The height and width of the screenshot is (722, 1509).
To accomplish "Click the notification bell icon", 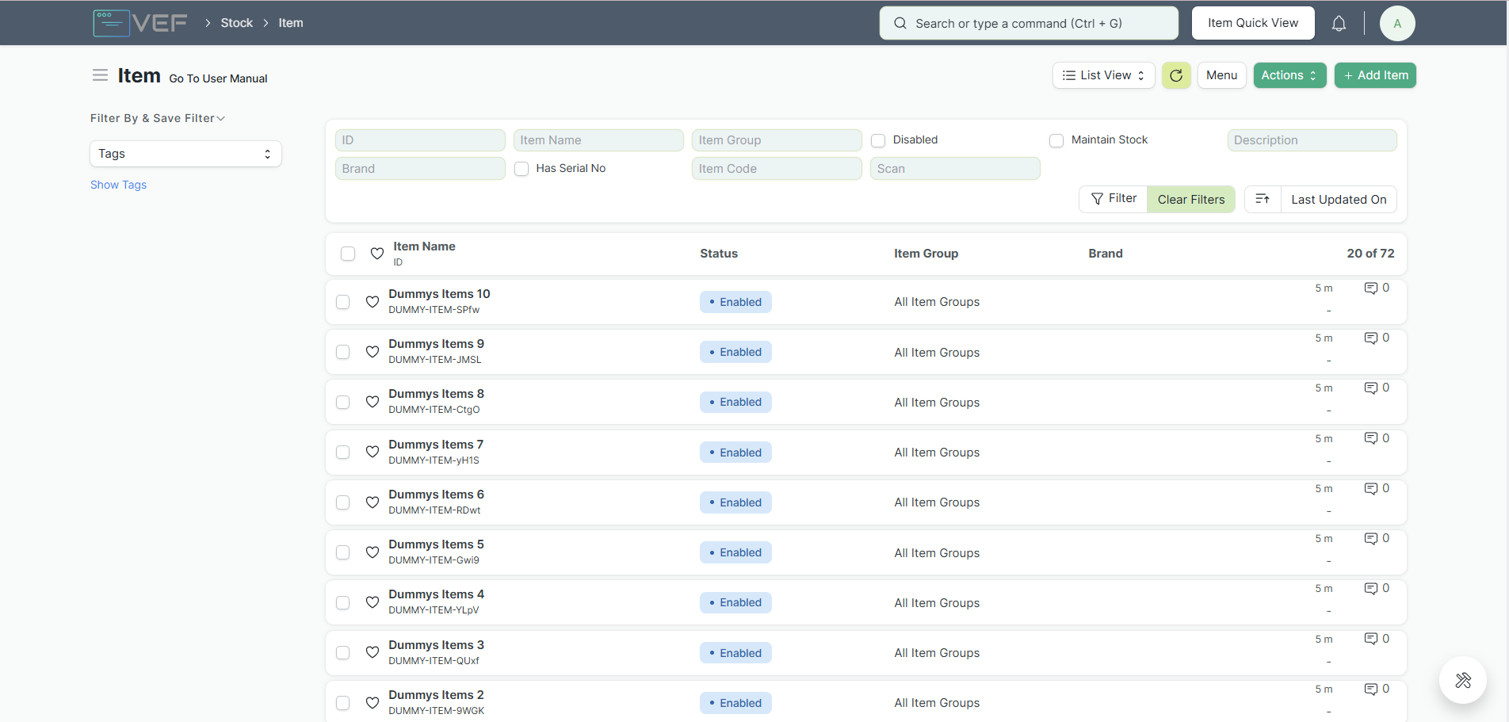I will [x=1339, y=24].
